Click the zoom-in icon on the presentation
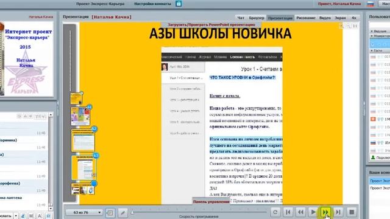Screen dimensions: 390x219 click(342, 26)
